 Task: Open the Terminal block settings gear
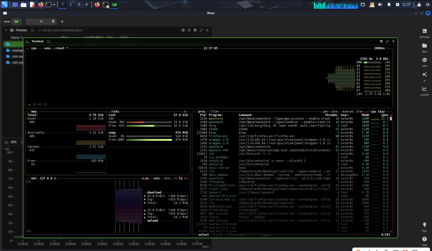click(x=381, y=41)
